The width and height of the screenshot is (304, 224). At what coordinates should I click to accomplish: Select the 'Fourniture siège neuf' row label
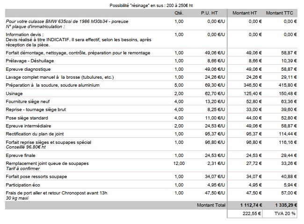pyautogui.click(x=29, y=101)
